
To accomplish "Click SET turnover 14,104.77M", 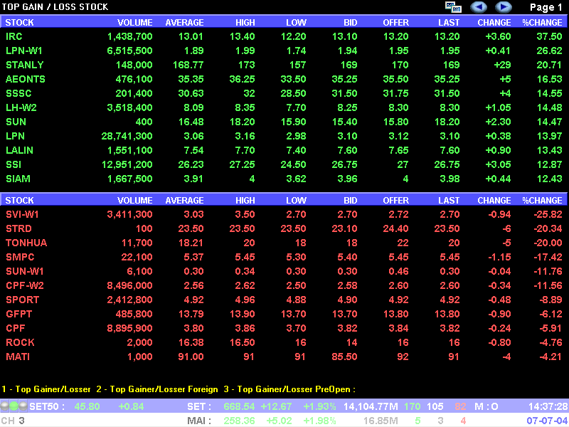I will (x=371, y=406).
